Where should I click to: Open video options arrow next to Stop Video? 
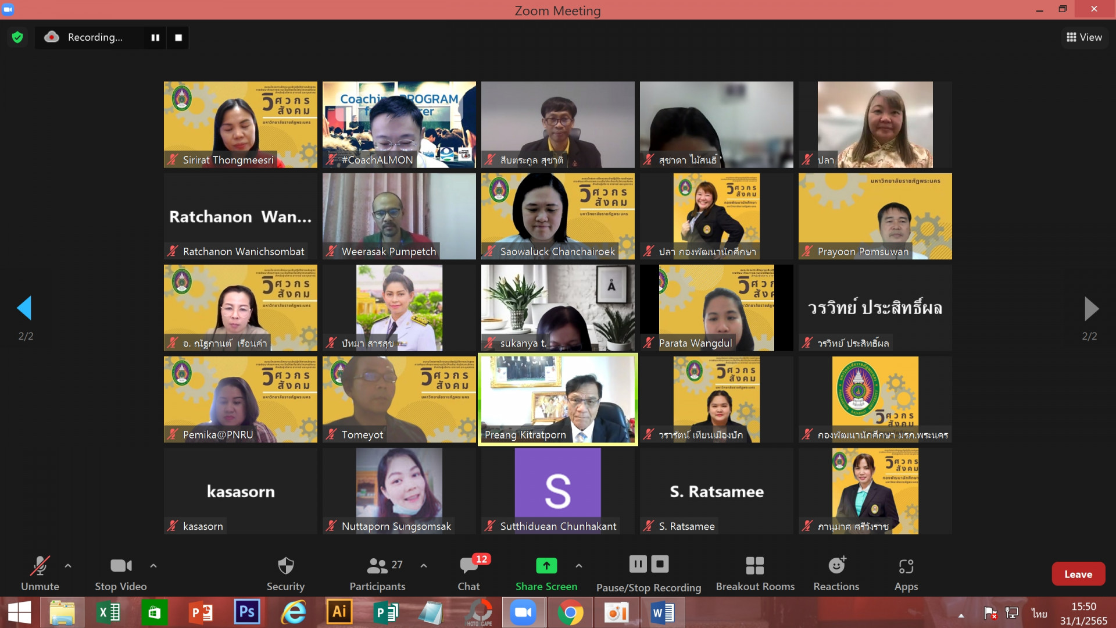153,566
